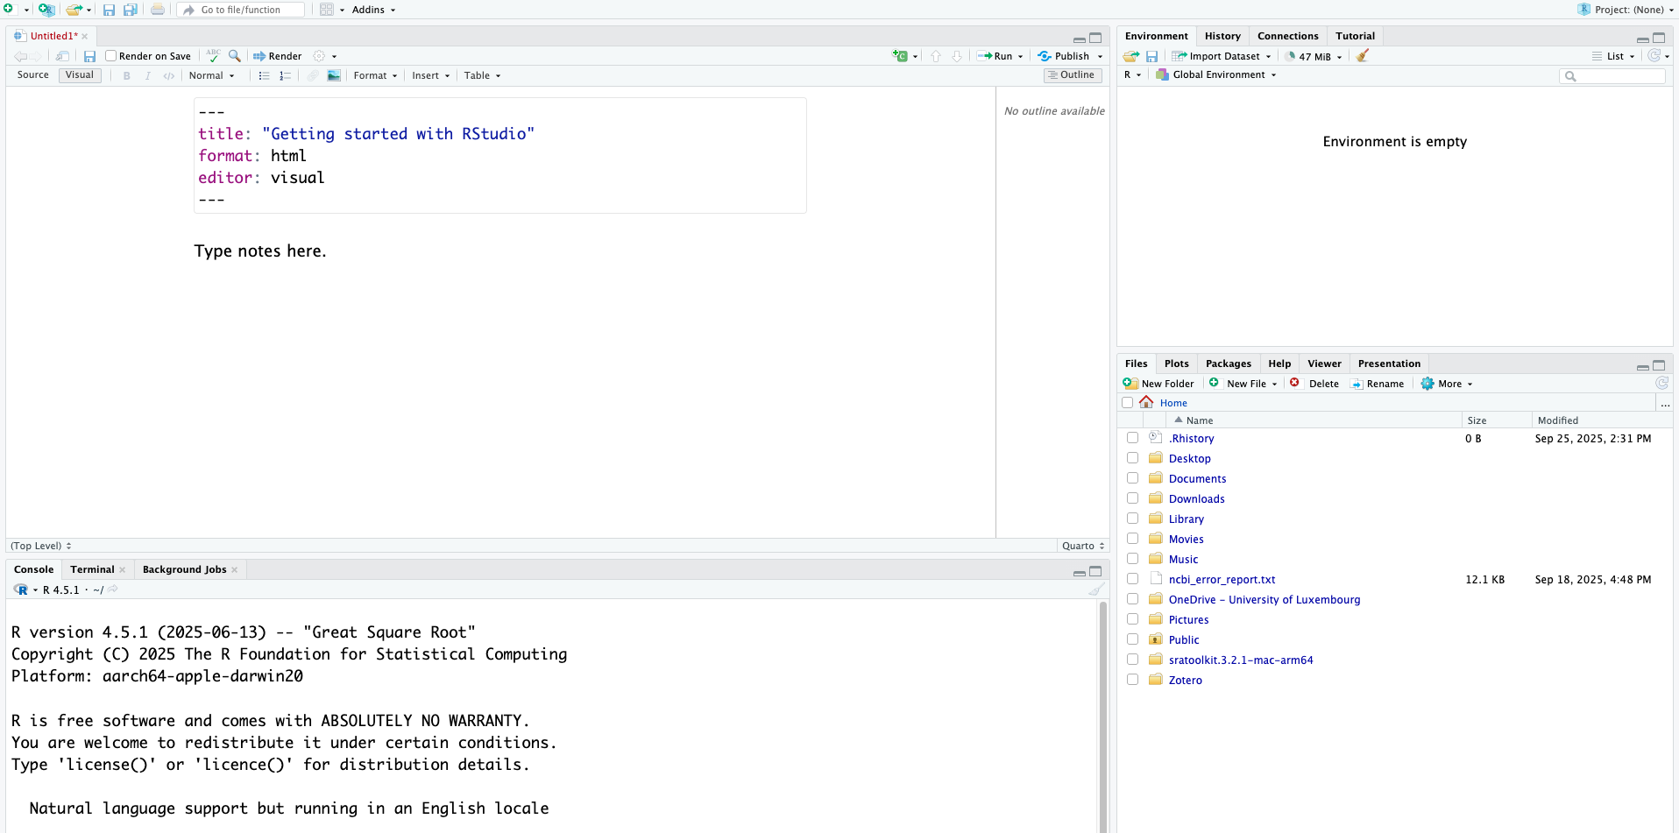The width and height of the screenshot is (1679, 833).
Task: Select the Downloads folder checkbox
Action: 1132,498
